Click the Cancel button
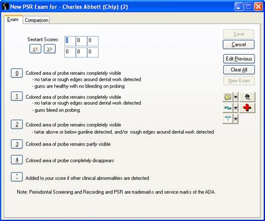Screen dimensions: 265x221 coord(239,45)
